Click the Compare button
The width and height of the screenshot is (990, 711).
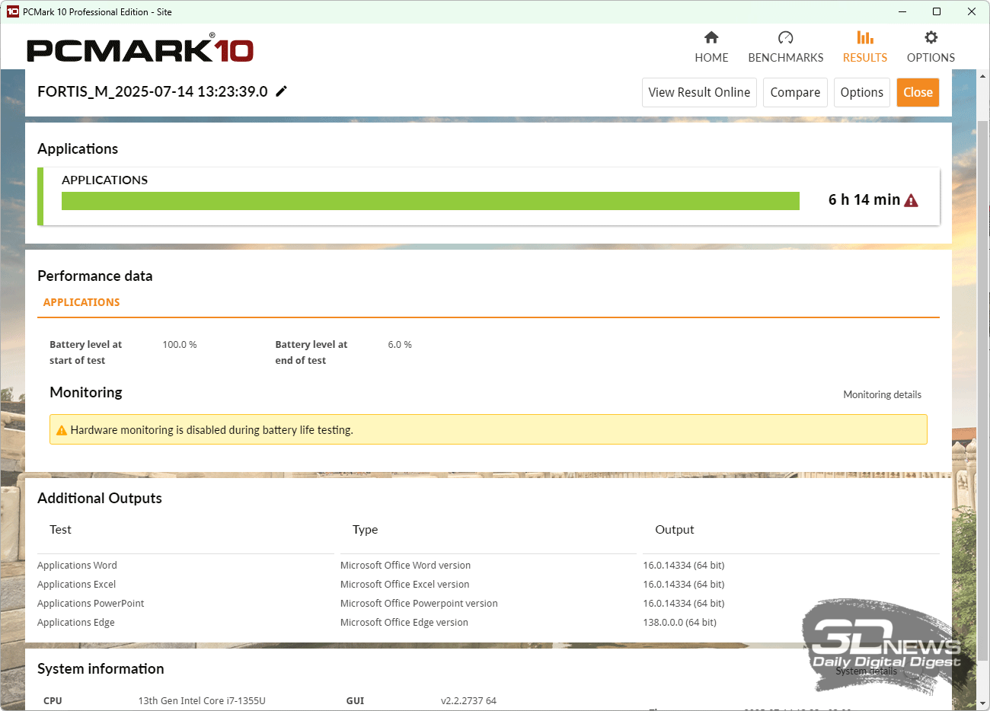795,92
